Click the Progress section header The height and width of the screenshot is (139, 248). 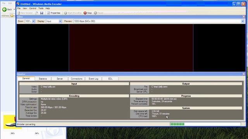coord(186,96)
